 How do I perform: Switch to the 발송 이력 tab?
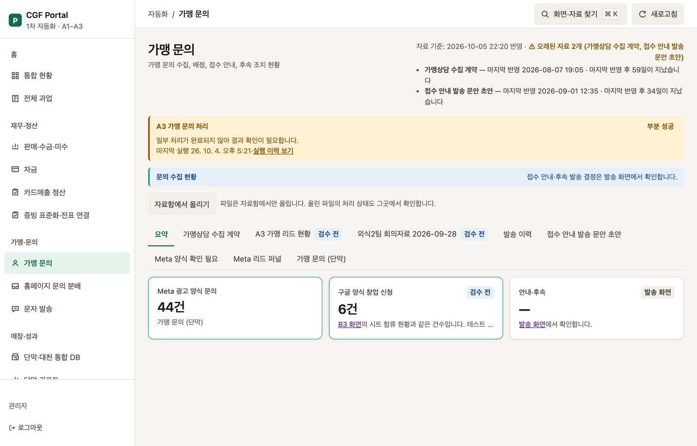[517, 234]
